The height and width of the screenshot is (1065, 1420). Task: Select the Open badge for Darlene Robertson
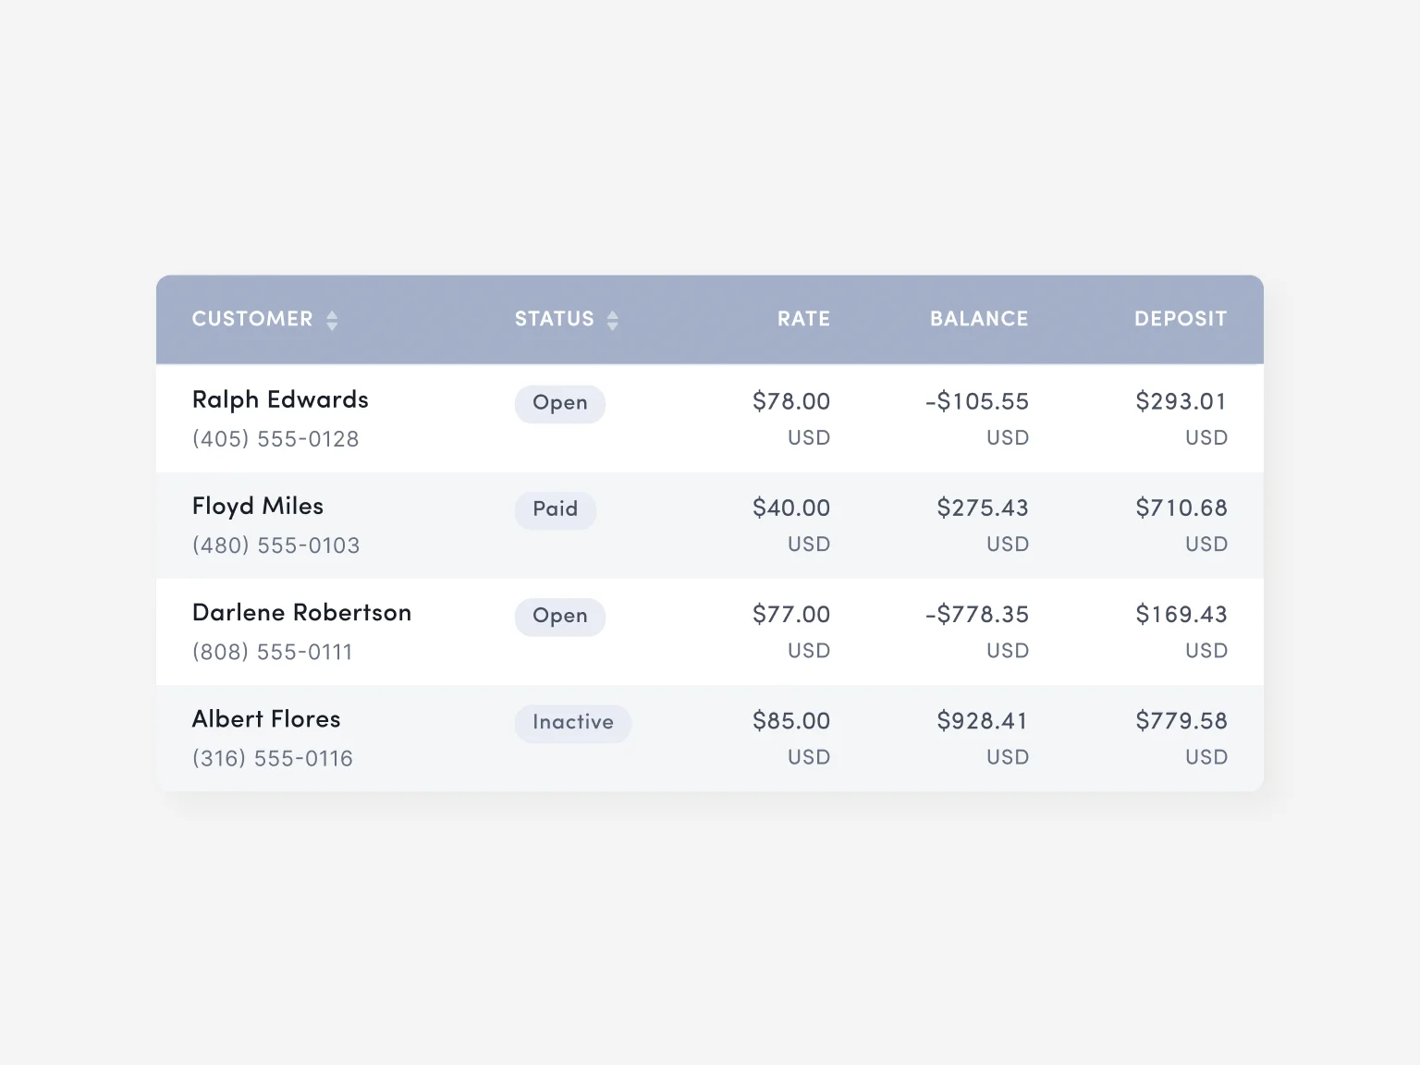click(559, 617)
